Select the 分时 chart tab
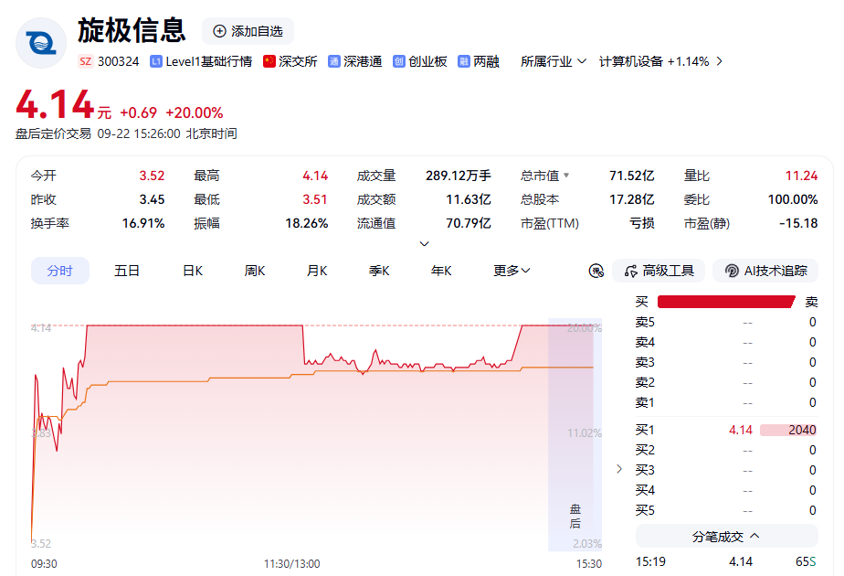This screenshot has width=844, height=576. (59, 271)
